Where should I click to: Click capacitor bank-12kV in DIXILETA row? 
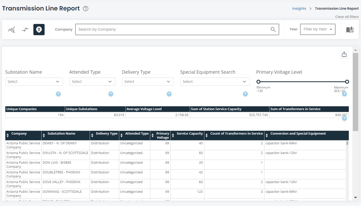pos(281,153)
